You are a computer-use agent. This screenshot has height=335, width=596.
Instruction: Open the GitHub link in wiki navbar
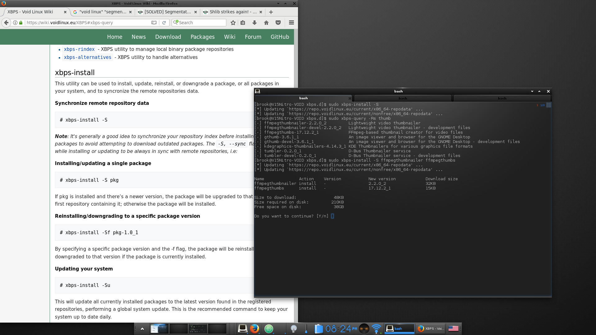pyautogui.click(x=280, y=37)
